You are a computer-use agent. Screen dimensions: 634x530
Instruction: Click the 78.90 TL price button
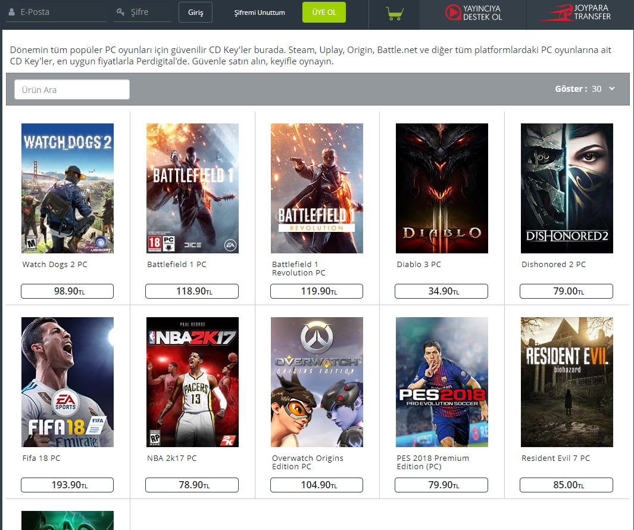(x=192, y=485)
